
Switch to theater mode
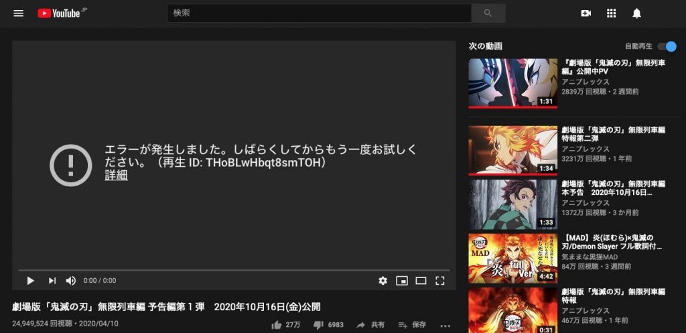pyautogui.click(x=421, y=281)
